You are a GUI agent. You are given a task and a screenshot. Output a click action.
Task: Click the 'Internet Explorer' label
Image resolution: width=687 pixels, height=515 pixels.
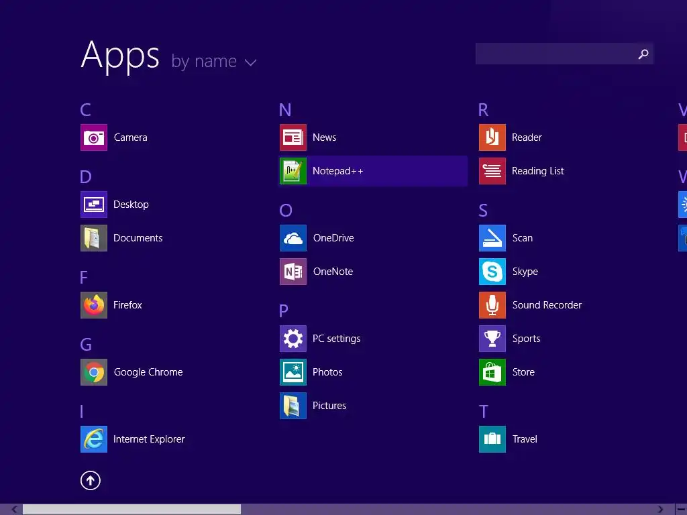(x=149, y=439)
